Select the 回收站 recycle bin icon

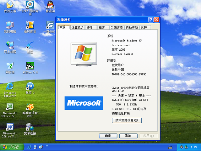click(10, 68)
